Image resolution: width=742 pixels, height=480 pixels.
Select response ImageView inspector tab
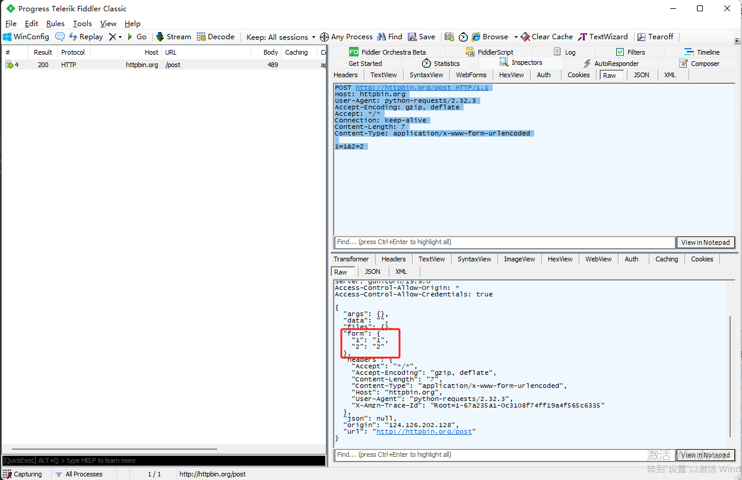click(x=519, y=259)
